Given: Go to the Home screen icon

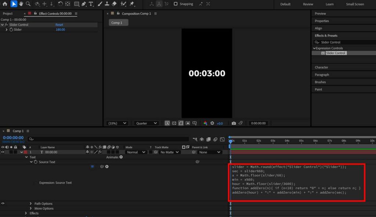Looking at the screenshot, I should pyautogui.click(x=5, y=4).
